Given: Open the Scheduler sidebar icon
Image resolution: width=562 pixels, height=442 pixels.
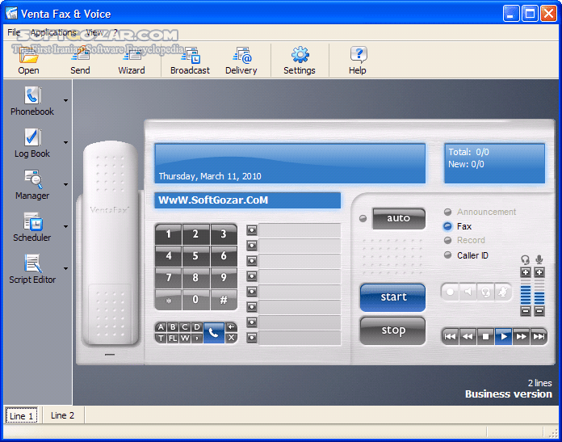Looking at the screenshot, I should pyautogui.click(x=32, y=227).
